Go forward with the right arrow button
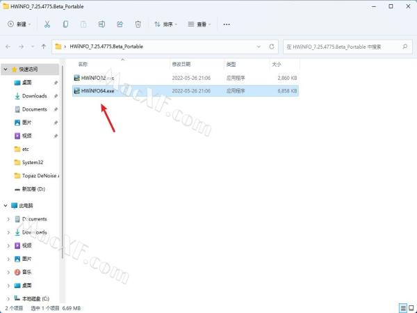The height and width of the screenshot is (313, 417). (x=22, y=47)
